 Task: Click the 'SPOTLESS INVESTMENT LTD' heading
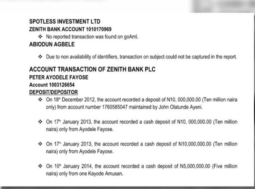65,21
